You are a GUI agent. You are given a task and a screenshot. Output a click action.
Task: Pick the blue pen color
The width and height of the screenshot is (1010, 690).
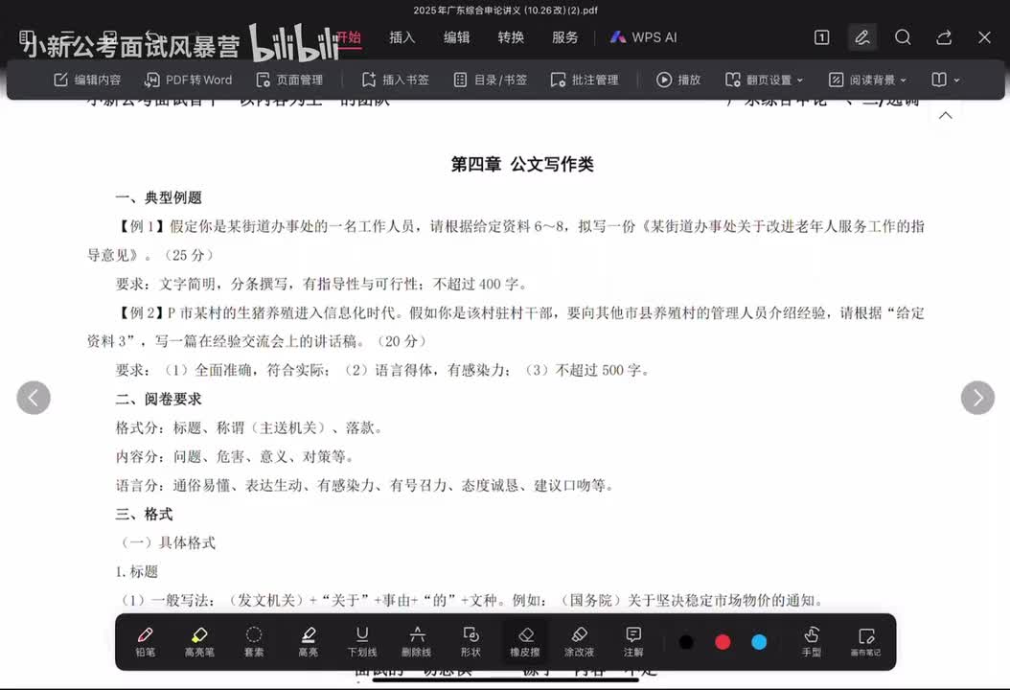(x=759, y=642)
